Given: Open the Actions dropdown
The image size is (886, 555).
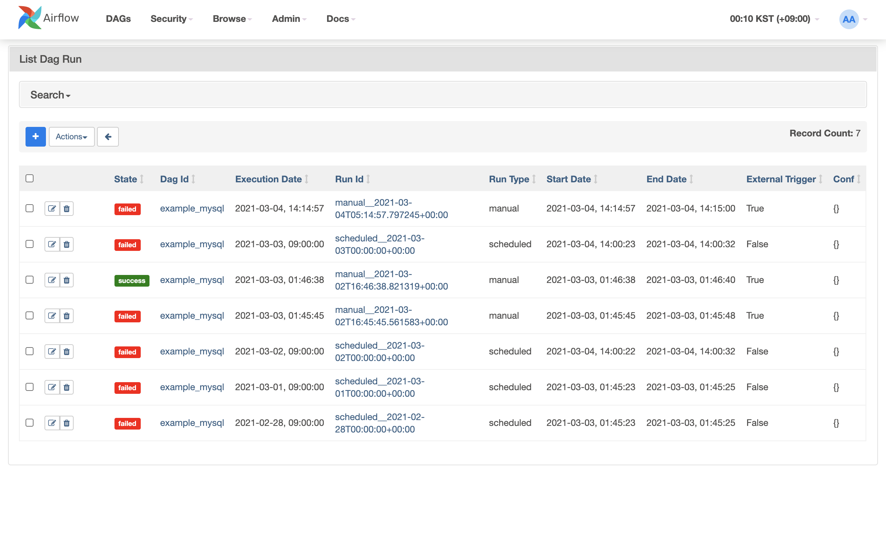Looking at the screenshot, I should [x=71, y=136].
